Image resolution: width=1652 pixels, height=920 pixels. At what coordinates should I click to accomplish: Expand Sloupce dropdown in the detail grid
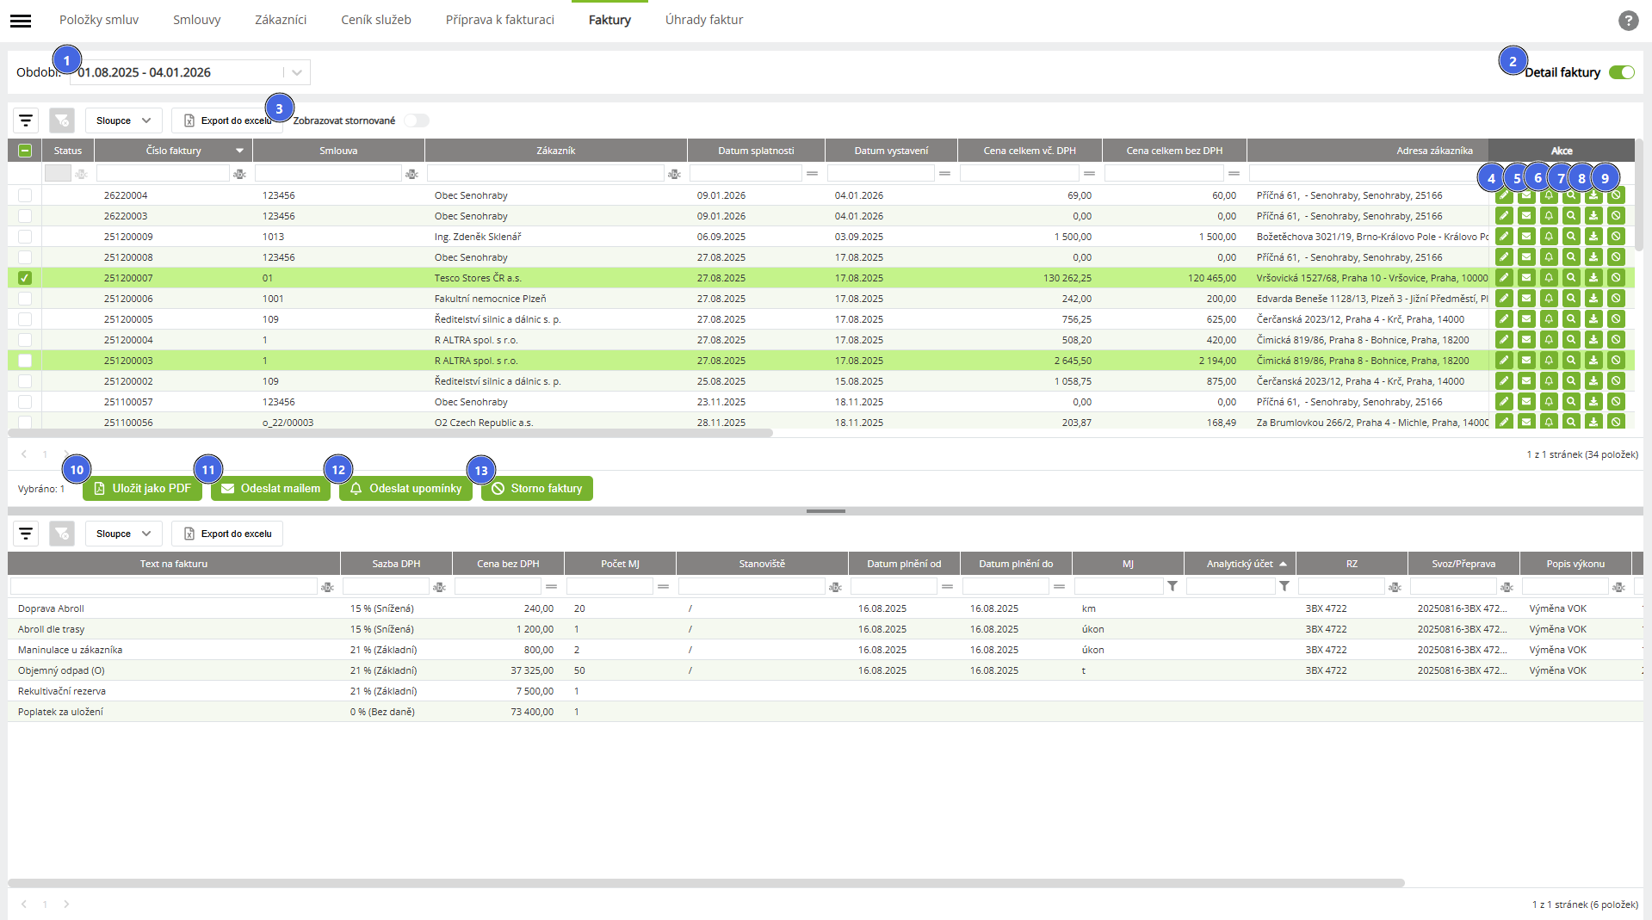123,534
